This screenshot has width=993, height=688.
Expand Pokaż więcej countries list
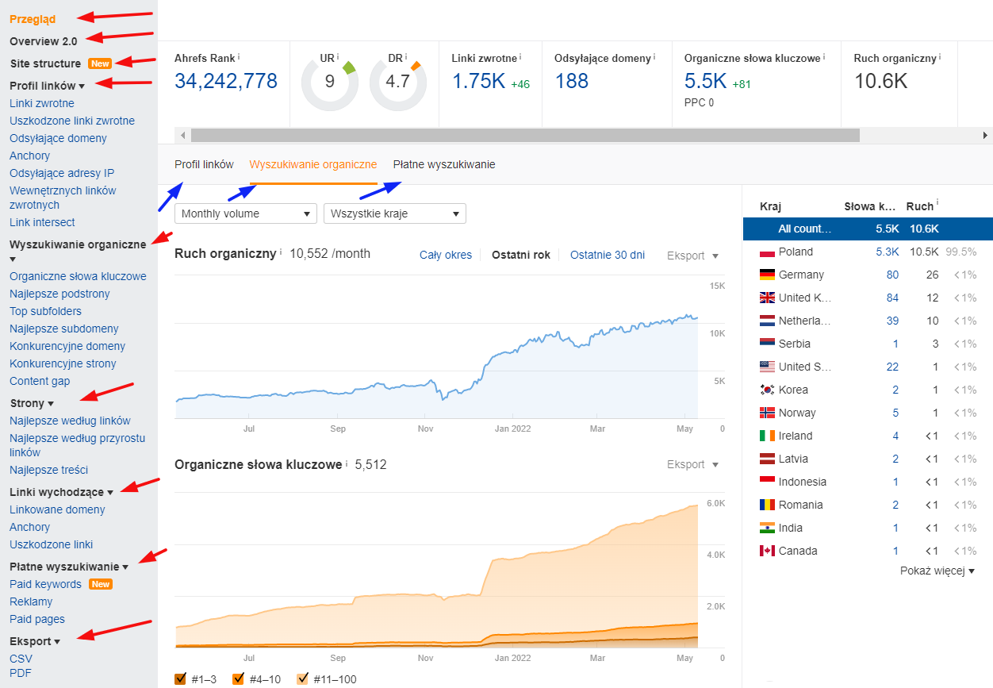(x=937, y=571)
